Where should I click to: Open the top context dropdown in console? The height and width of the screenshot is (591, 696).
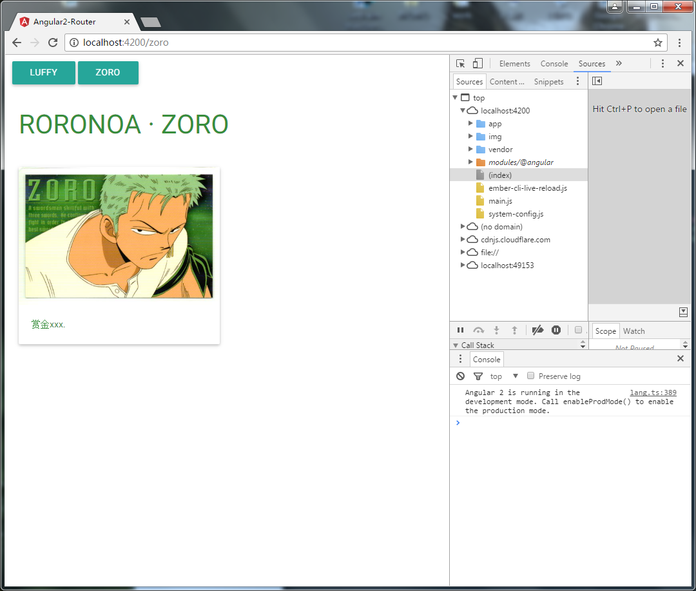point(504,376)
